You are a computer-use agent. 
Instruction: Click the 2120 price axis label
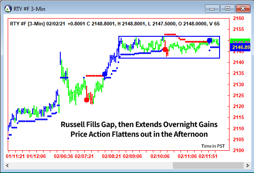(x=238, y=106)
